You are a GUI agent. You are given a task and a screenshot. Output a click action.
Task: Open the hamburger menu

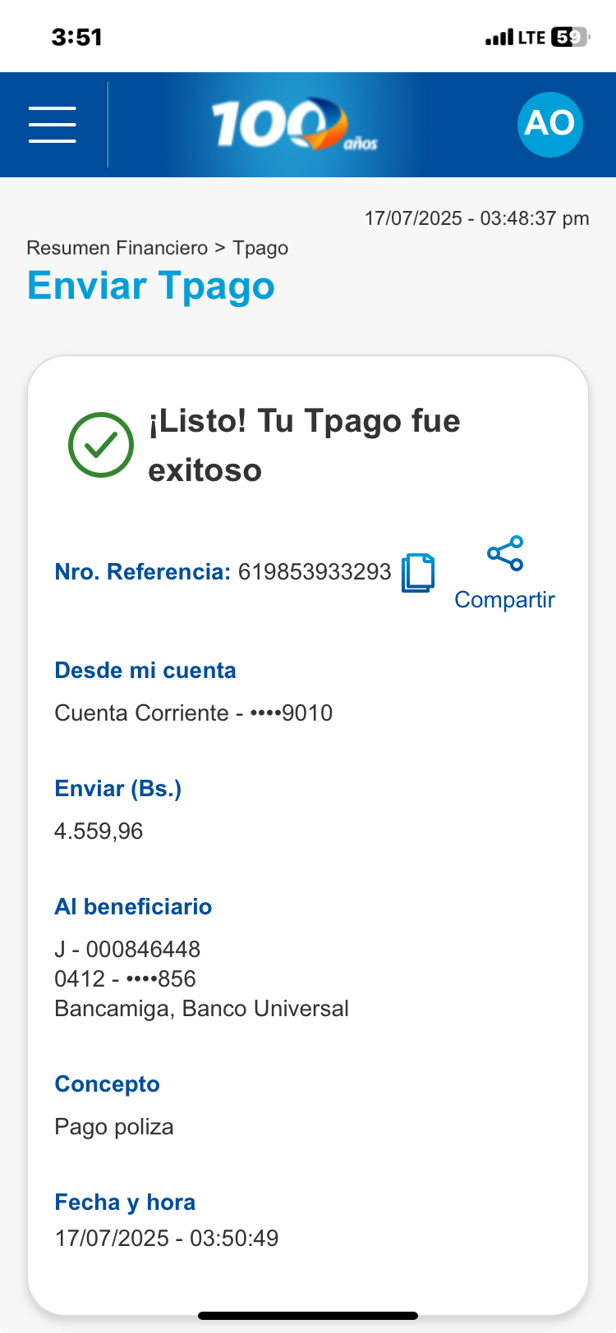(53, 125)
